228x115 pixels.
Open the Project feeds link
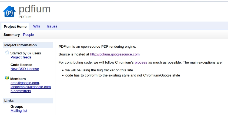click(21, 57)
